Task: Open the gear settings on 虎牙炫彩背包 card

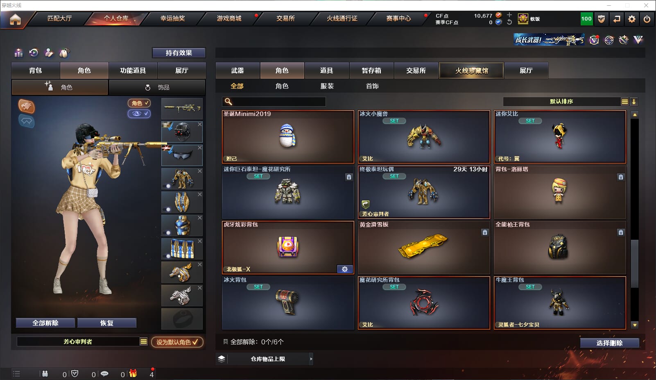Action: 345,269
